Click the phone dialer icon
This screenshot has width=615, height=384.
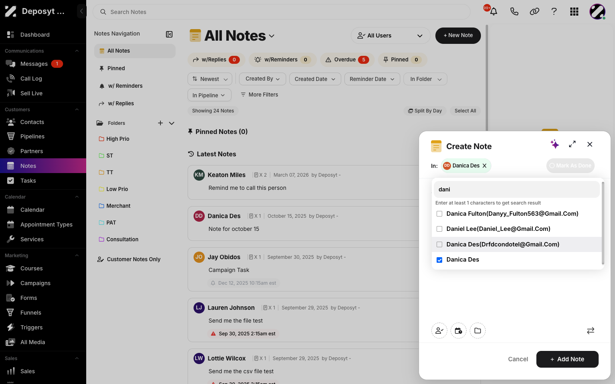click(x=514, y=12)
